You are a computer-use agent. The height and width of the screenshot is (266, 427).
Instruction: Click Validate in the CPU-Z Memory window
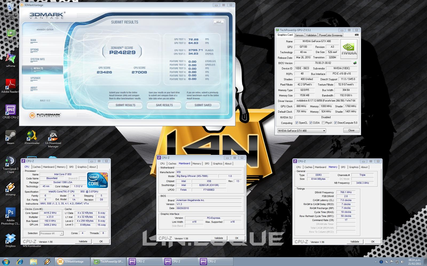(x=355, y=242)
